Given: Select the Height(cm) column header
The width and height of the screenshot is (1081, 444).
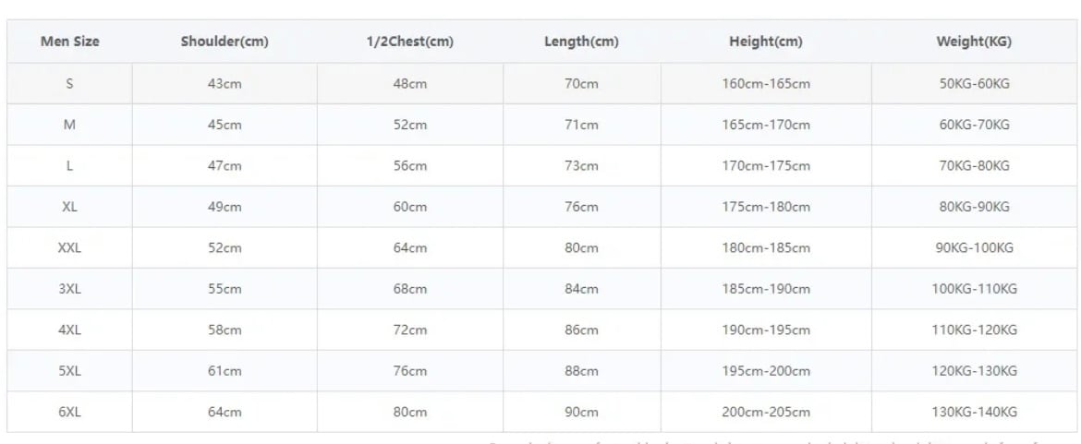Looking at the screenshot, I should coord(766,42).
